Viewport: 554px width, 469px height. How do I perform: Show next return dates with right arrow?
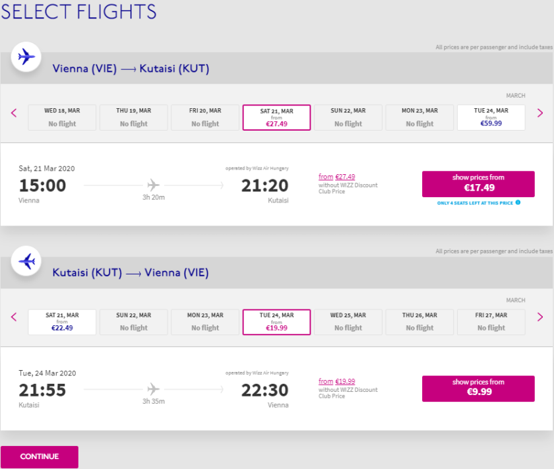coord(540,317)
